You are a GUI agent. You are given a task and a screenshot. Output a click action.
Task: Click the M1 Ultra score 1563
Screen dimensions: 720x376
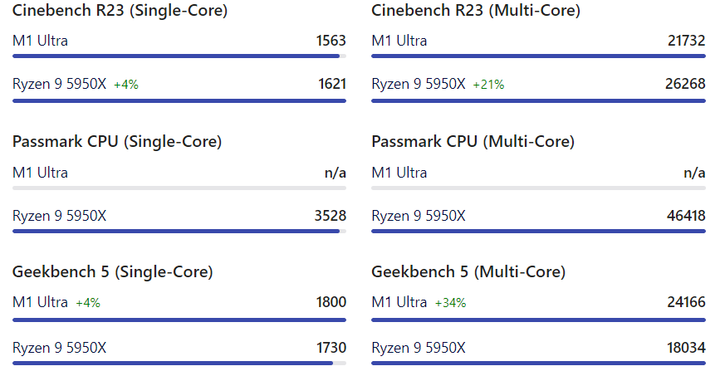pyautogui.click(x=331, y=41)
